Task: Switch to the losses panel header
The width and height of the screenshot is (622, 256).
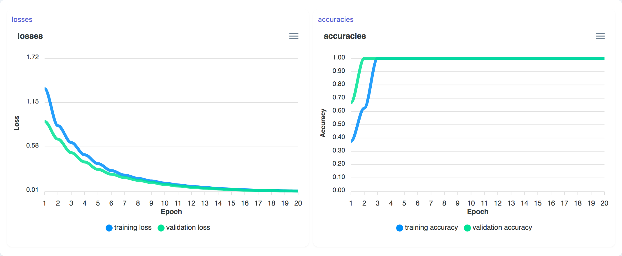Action: (x=30, y=36)
